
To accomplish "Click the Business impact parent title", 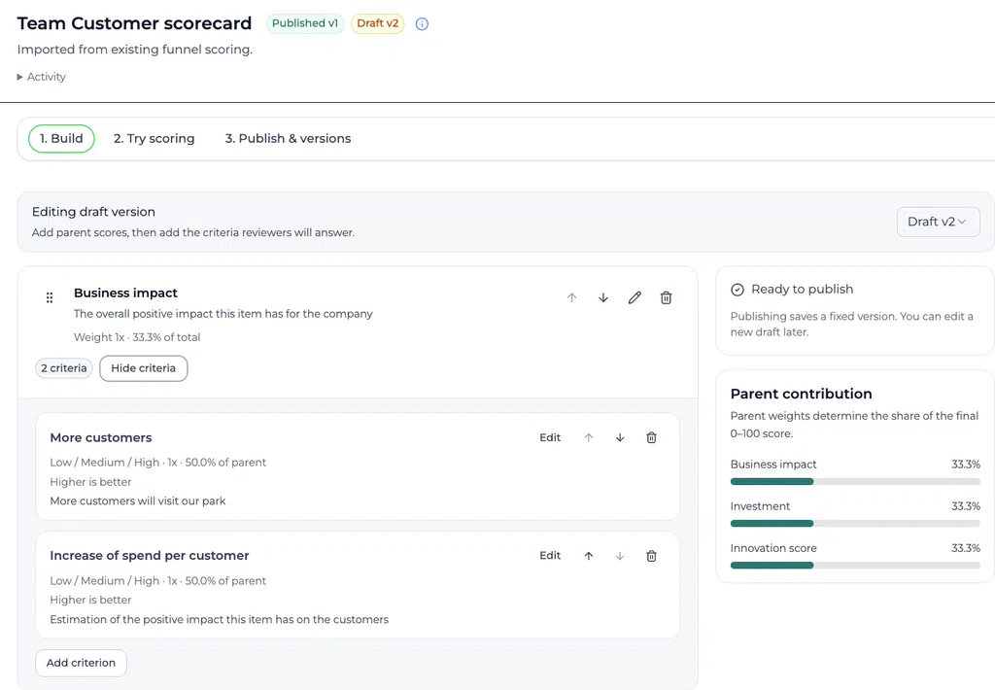I will (x=125, y=293).
